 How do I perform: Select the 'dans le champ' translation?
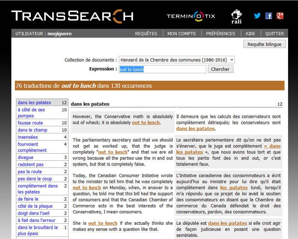click(33, 130)
